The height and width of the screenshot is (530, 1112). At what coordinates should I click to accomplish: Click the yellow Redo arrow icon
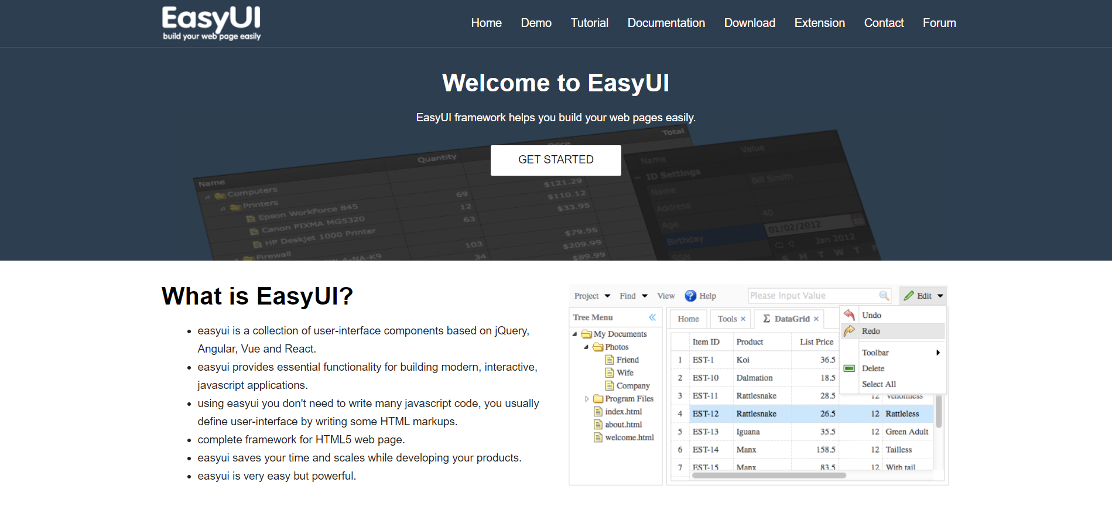[849, 331]
